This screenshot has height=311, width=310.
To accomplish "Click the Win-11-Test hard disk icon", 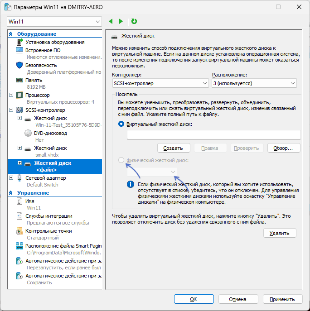I will pyautogui.click(x=28, y=119).
